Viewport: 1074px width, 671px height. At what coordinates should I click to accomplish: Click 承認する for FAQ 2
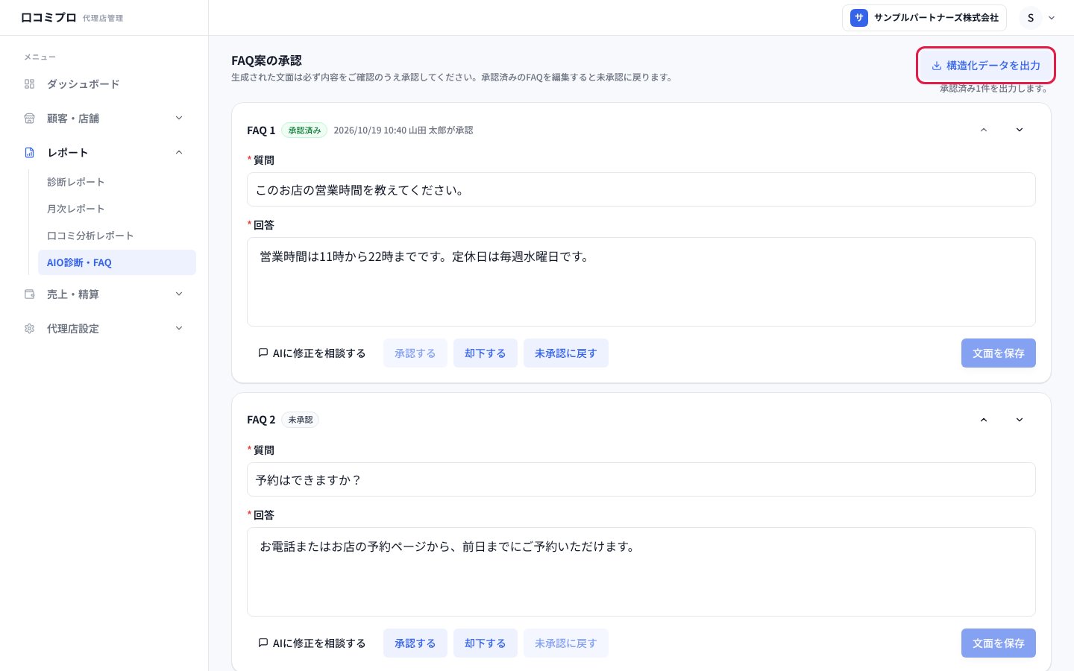415,643
